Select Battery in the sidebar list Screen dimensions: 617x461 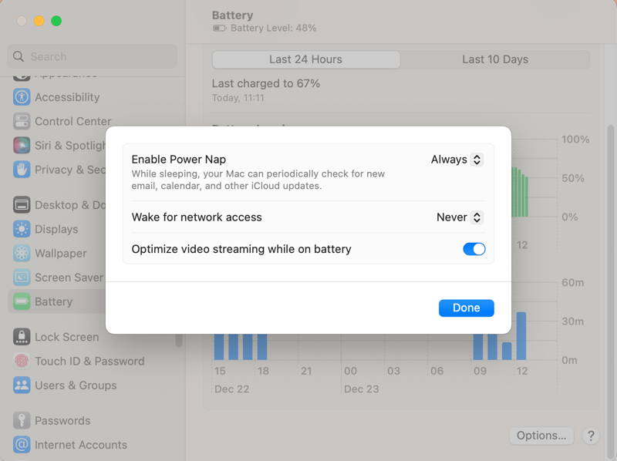click(x=54, y=301)
